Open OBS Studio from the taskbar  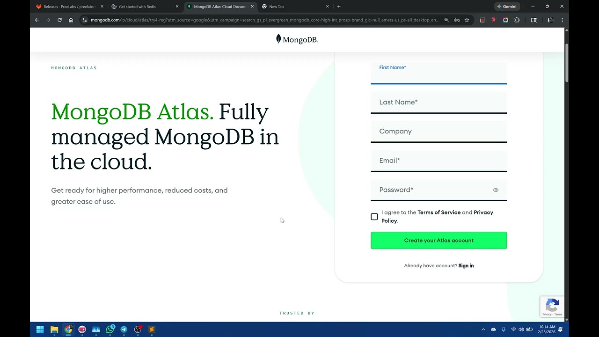[138, 330]
